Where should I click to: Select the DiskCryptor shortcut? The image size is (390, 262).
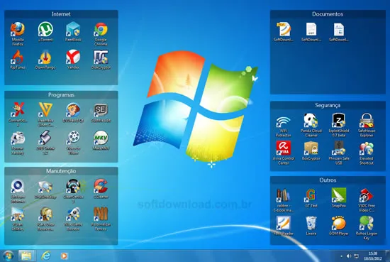pyautogui.click(x=101, y=57)
